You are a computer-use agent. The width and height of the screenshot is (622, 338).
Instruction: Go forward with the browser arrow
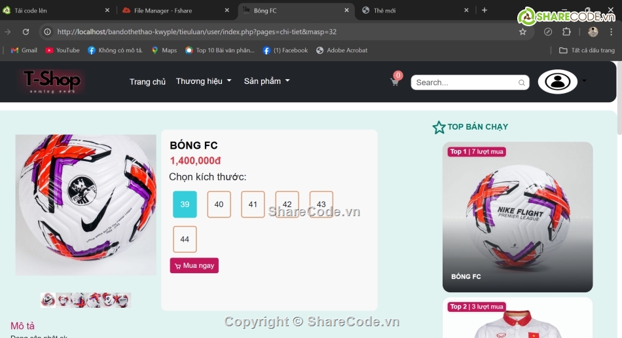(x=8, y=31)
